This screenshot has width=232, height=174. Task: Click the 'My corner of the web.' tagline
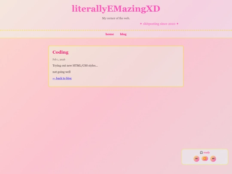pyautogui.click(x=116, y=18)
